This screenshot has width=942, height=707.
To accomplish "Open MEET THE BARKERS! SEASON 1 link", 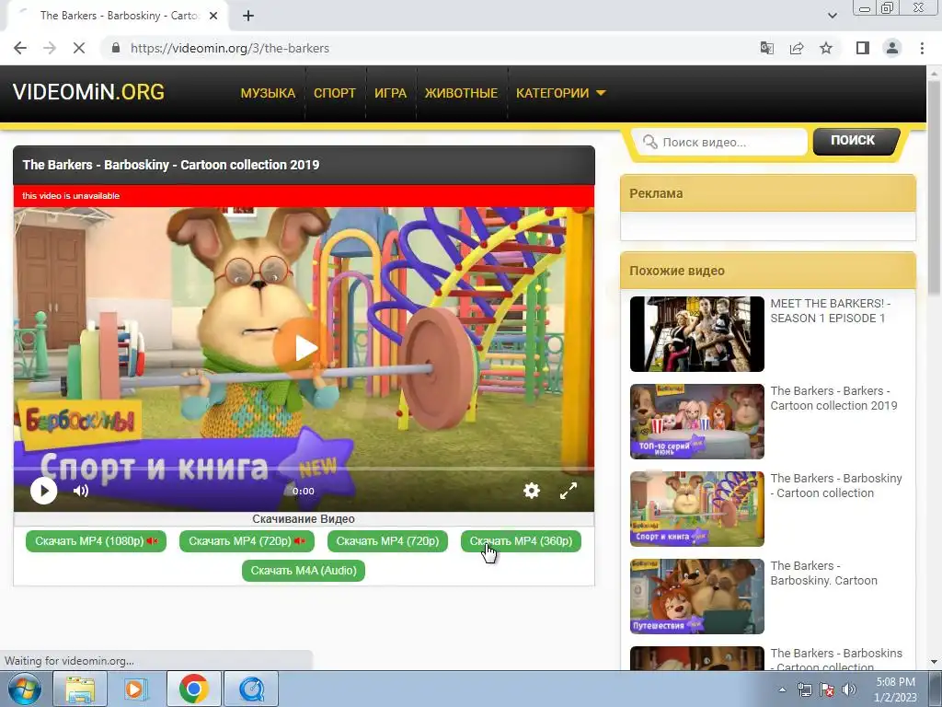I will tap(831, 311).
